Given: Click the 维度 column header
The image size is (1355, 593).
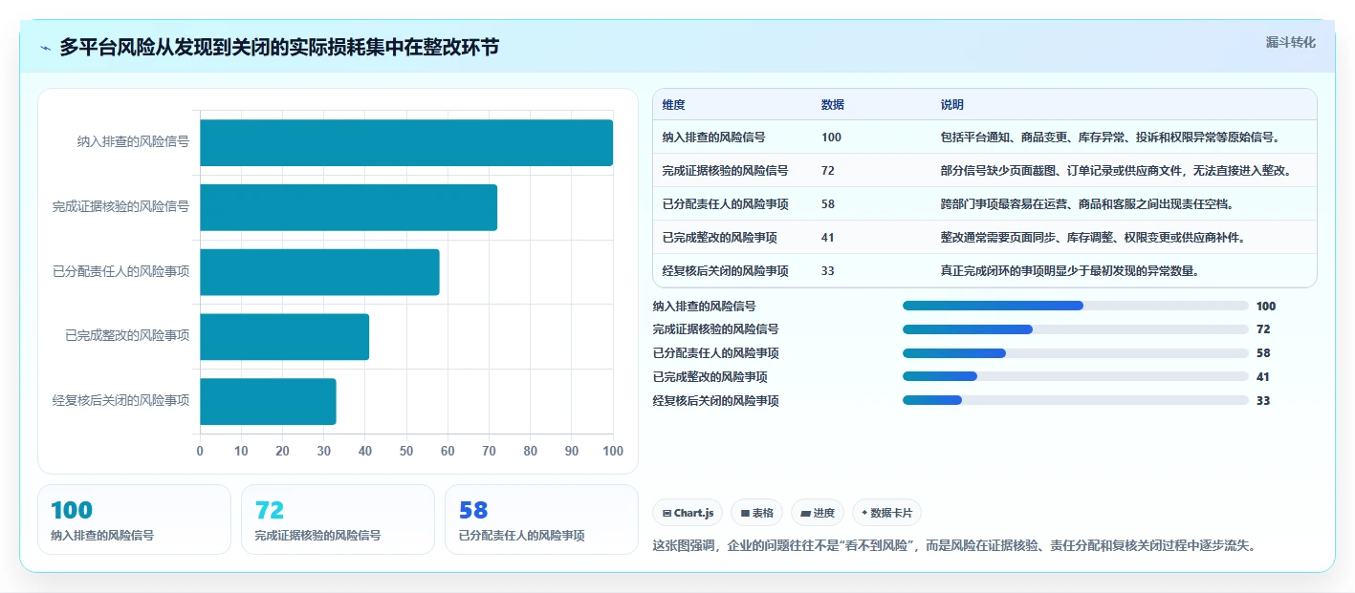Looking at the screenshot, I should tap(674, 105).
